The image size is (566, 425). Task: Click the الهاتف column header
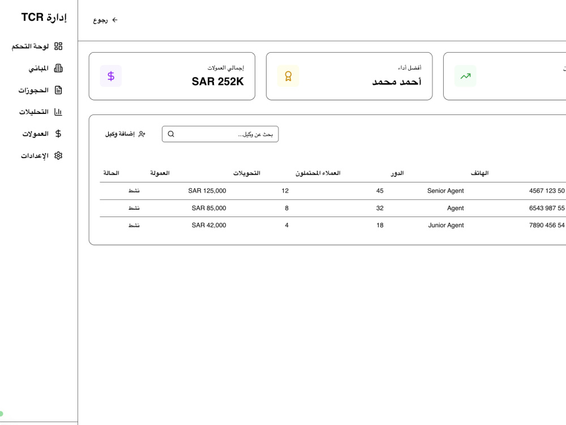point(480,173)
